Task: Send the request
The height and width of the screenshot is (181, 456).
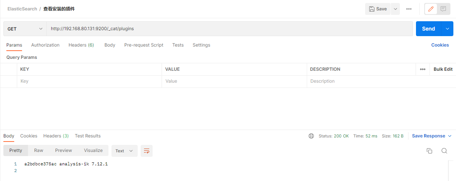Action: pos(429,29)
